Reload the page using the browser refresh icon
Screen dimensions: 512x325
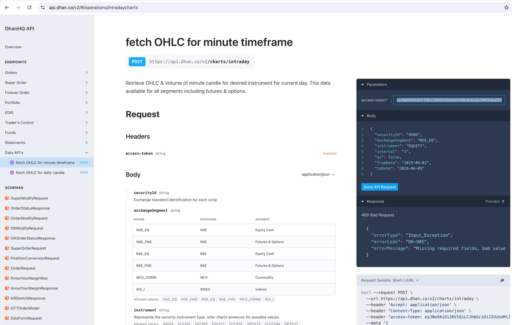(29, 7)
